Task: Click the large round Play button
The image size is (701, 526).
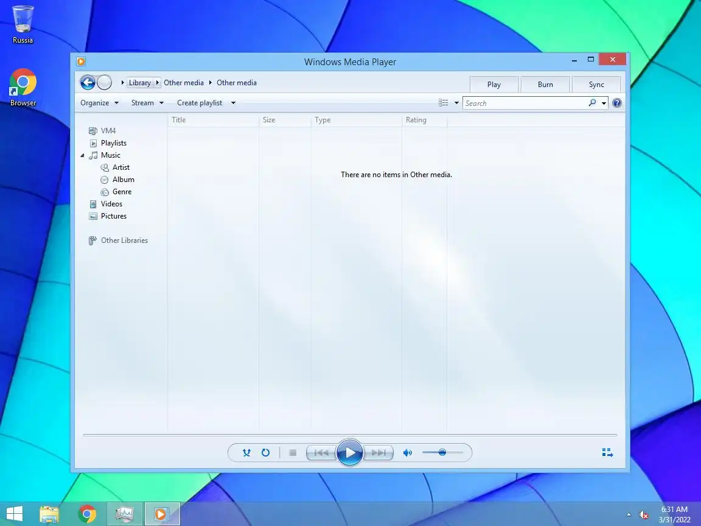Action: click(350, 453)
